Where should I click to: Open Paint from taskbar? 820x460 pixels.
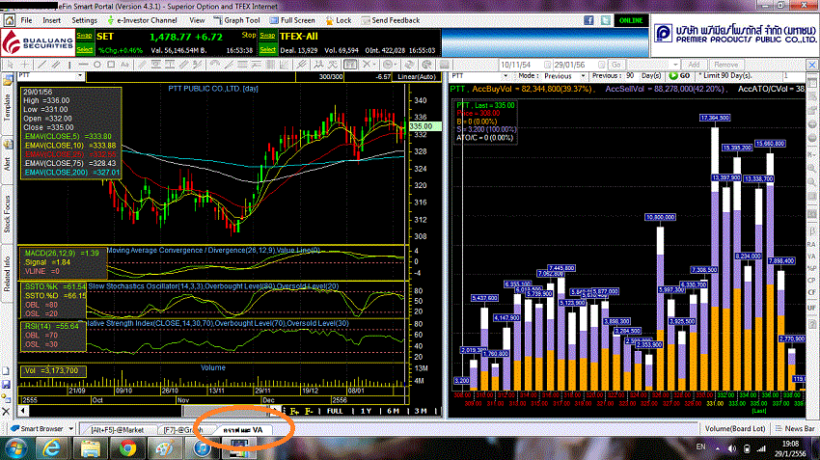click(165, 448)
